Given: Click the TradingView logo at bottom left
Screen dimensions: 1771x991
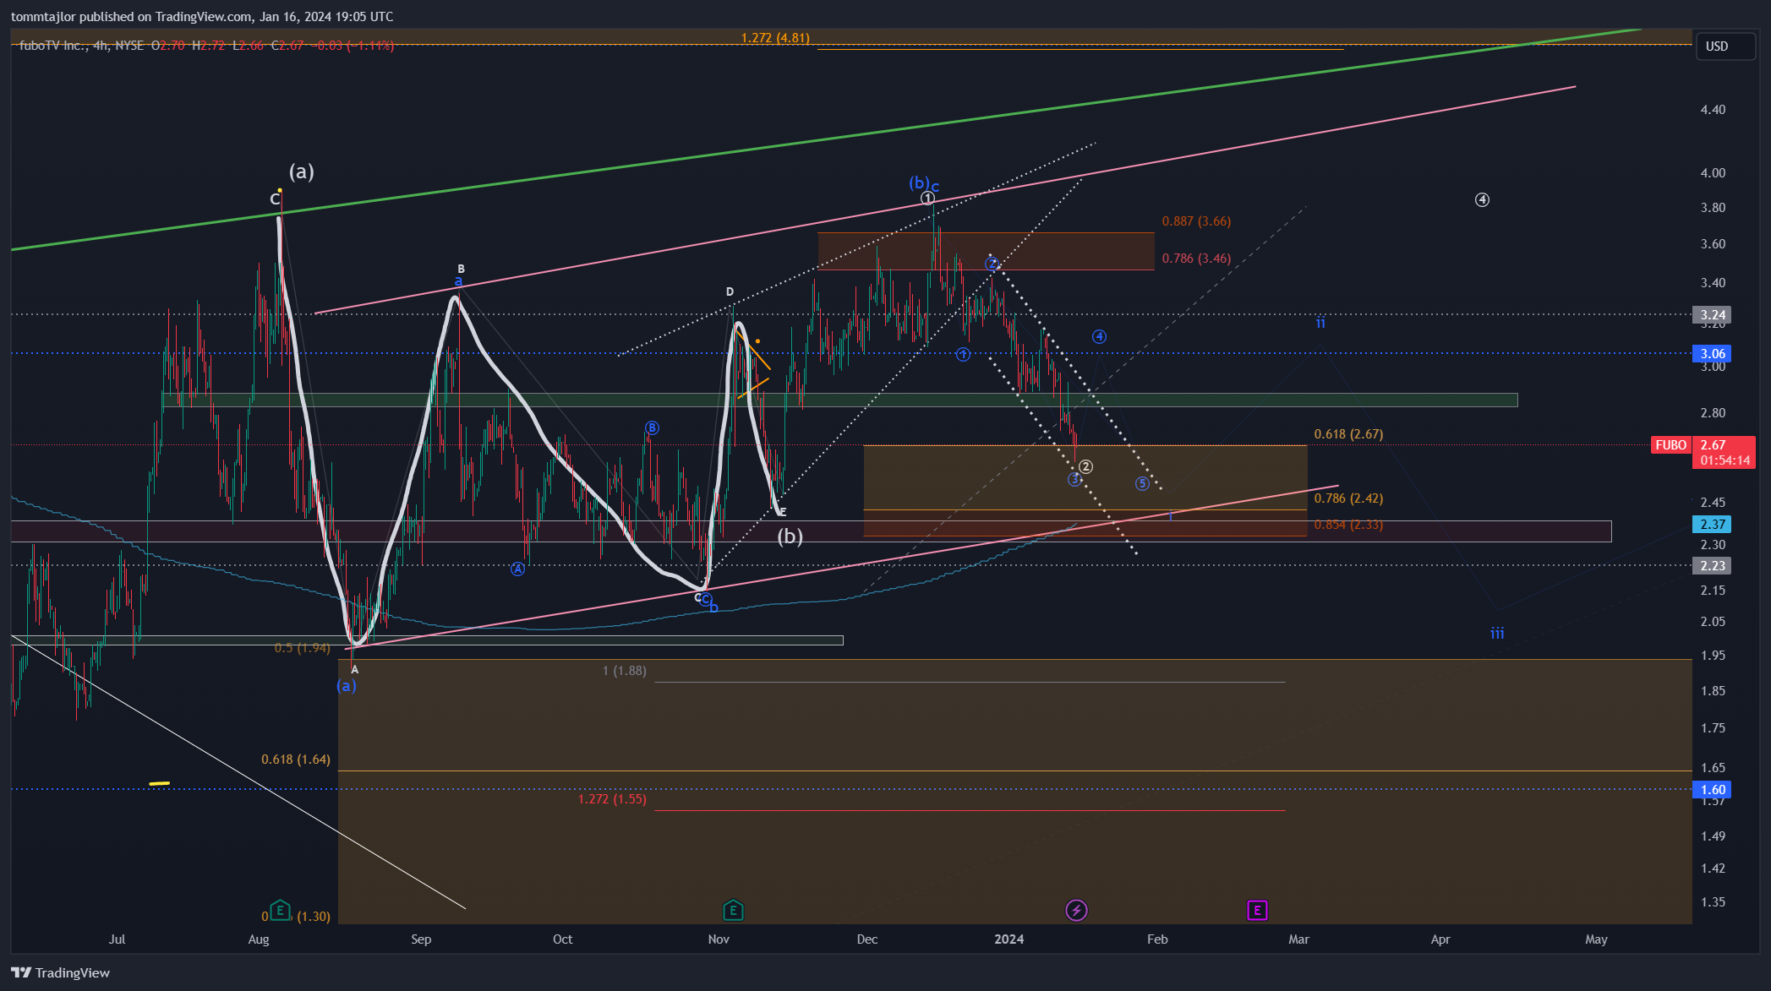Looking at the screenshot, I should (x=60, y=972).
